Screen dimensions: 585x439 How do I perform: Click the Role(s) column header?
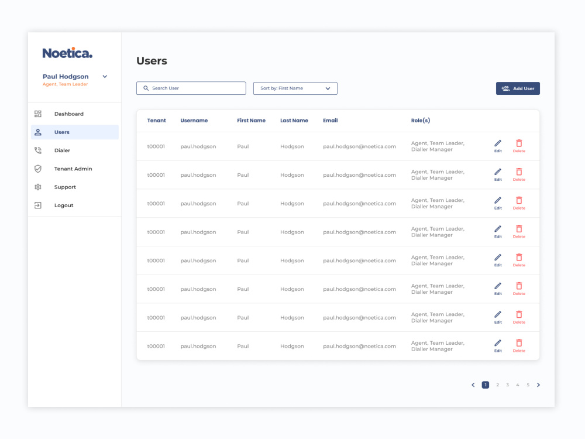click(x=421, y=121)
